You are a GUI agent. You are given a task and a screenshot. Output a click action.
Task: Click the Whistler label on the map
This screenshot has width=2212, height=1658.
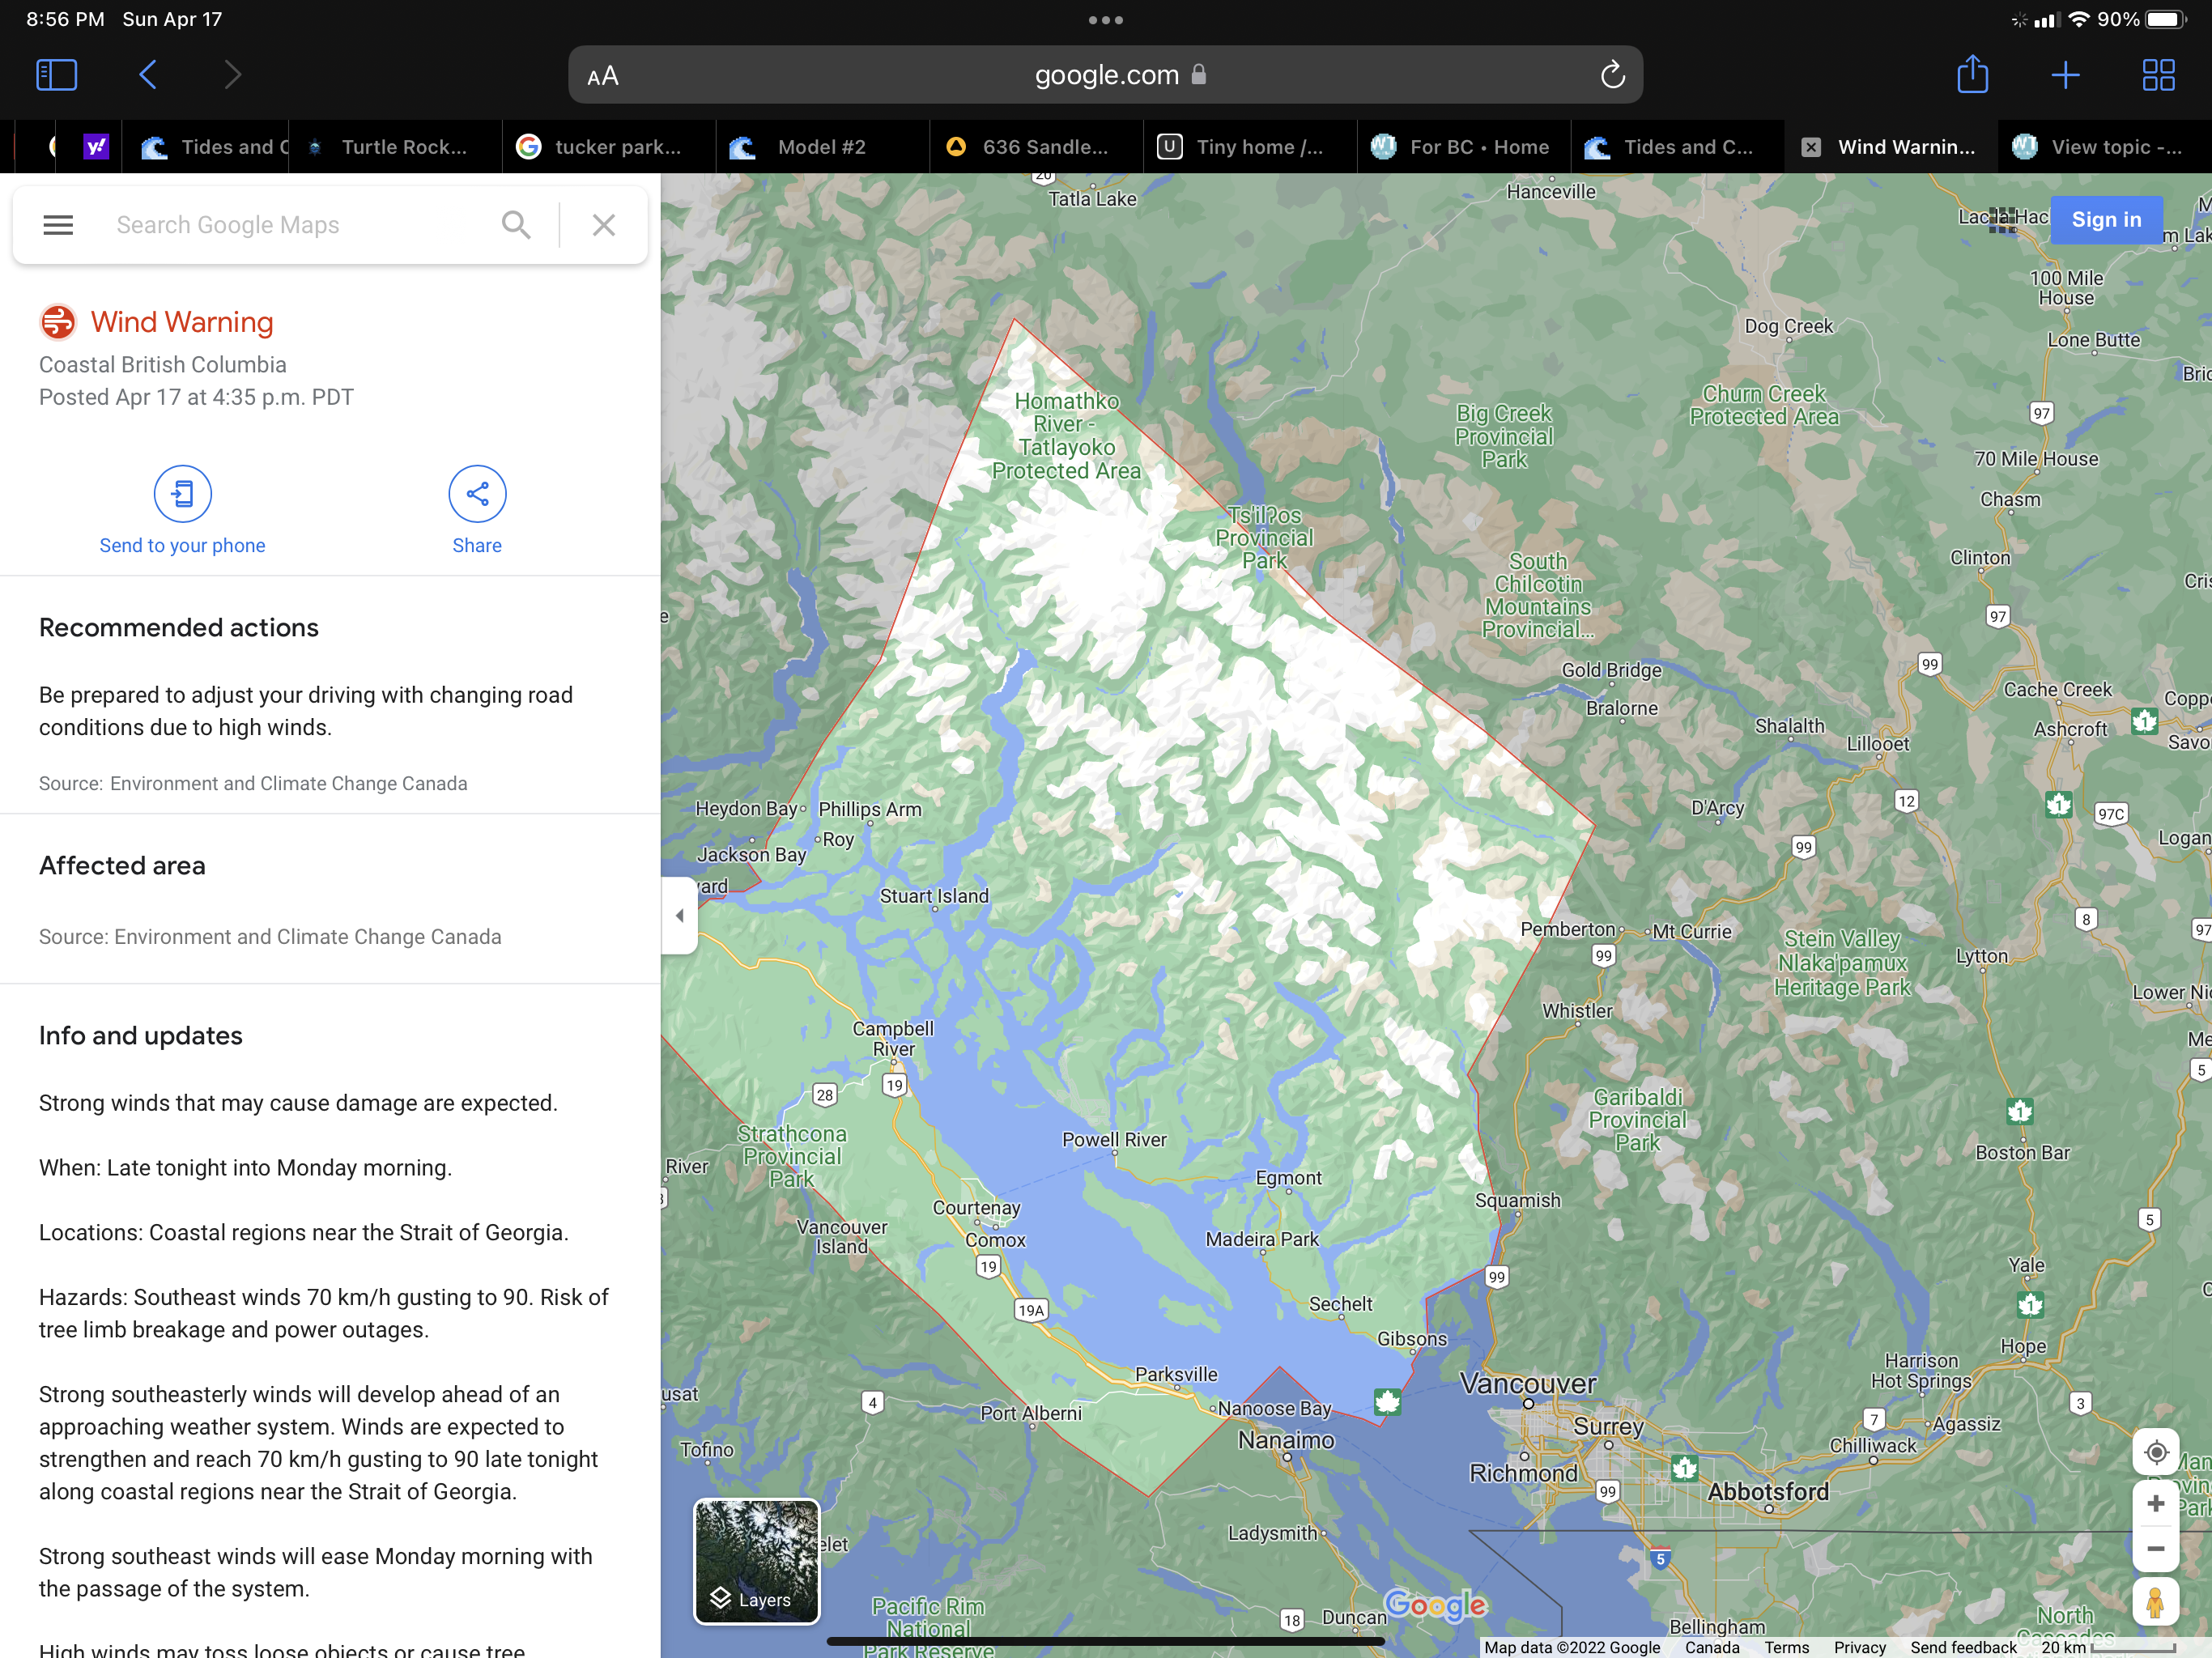pyautogui.click(x=1577, y=1011)
